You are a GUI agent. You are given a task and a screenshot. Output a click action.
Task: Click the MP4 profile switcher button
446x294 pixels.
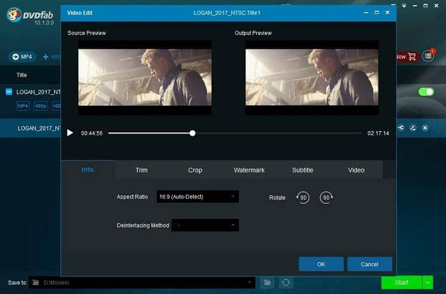pos(22,57)
